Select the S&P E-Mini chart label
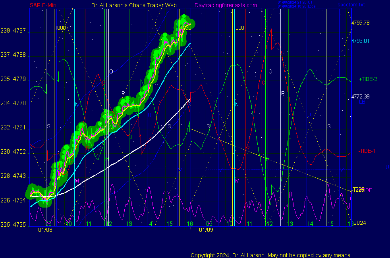 46,5
